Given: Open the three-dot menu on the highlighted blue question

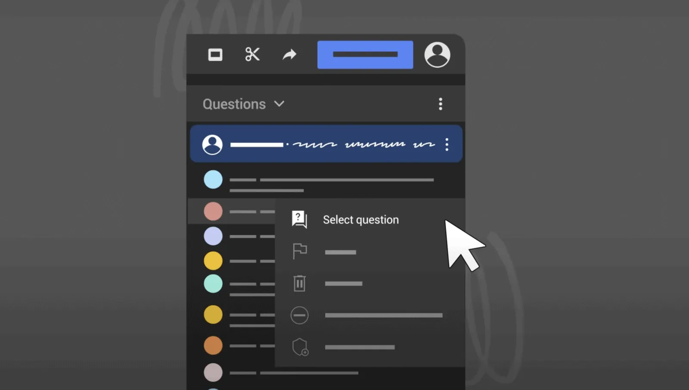Looking at the screenshot, I should click(447, 144).
